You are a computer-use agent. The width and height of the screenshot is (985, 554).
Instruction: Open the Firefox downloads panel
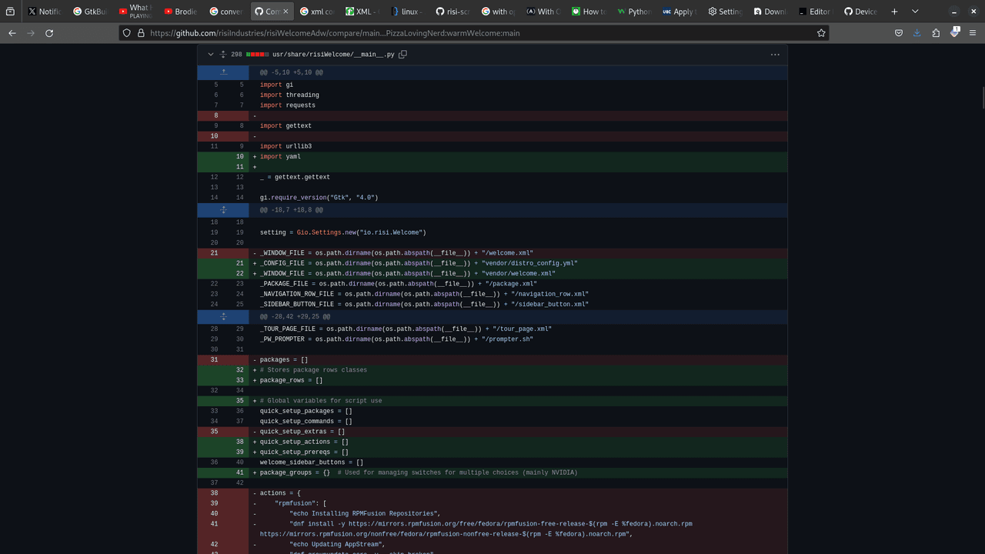click(x=917, y=33)
